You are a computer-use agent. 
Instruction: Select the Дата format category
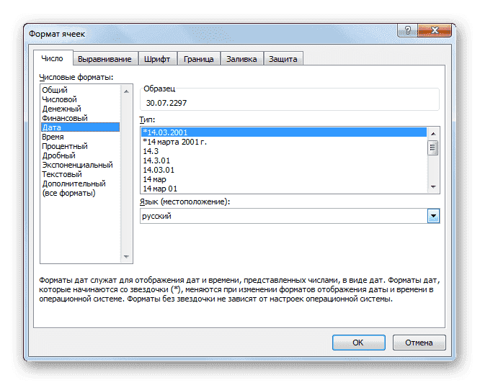coord(80,127)
